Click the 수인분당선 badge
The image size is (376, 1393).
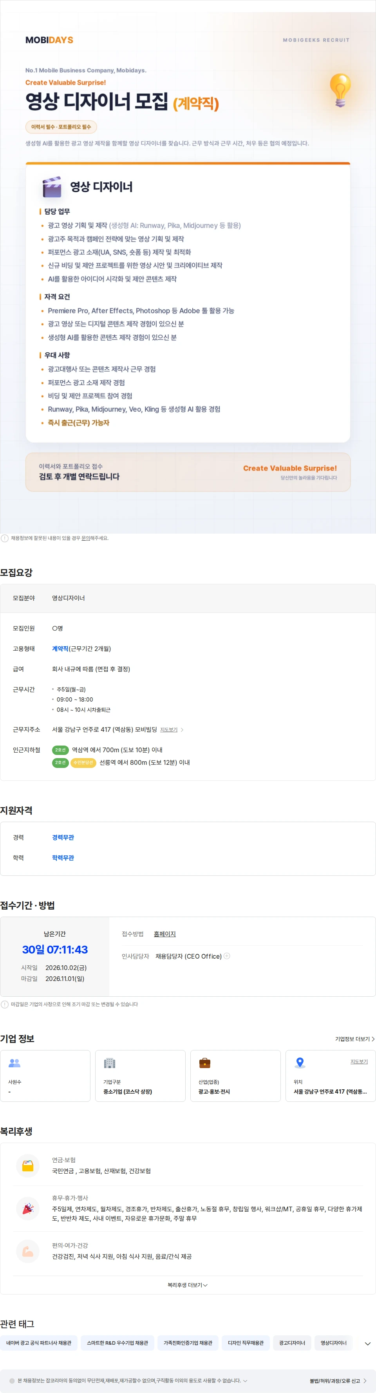[x=83, y=762]
